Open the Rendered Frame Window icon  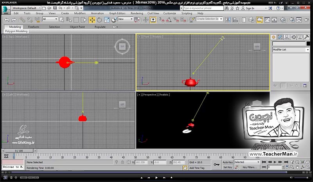[x=299, y=20]
